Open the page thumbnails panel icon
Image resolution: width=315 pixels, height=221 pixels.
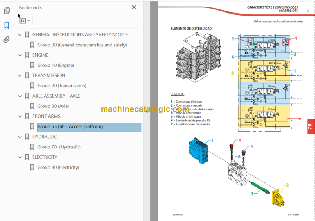[x=7, y=10]
